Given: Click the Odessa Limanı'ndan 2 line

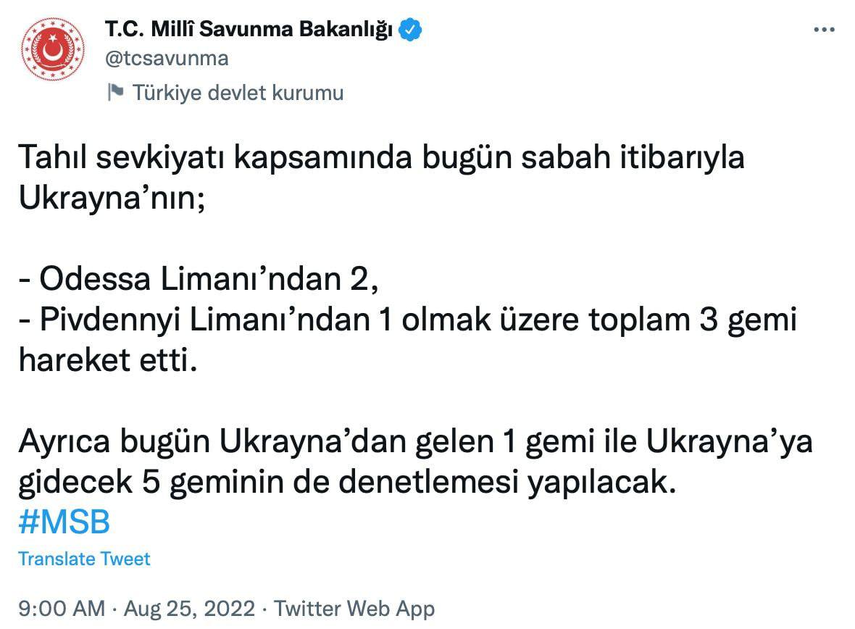Looking at the screenshot, I should click(x=199, y=279).
